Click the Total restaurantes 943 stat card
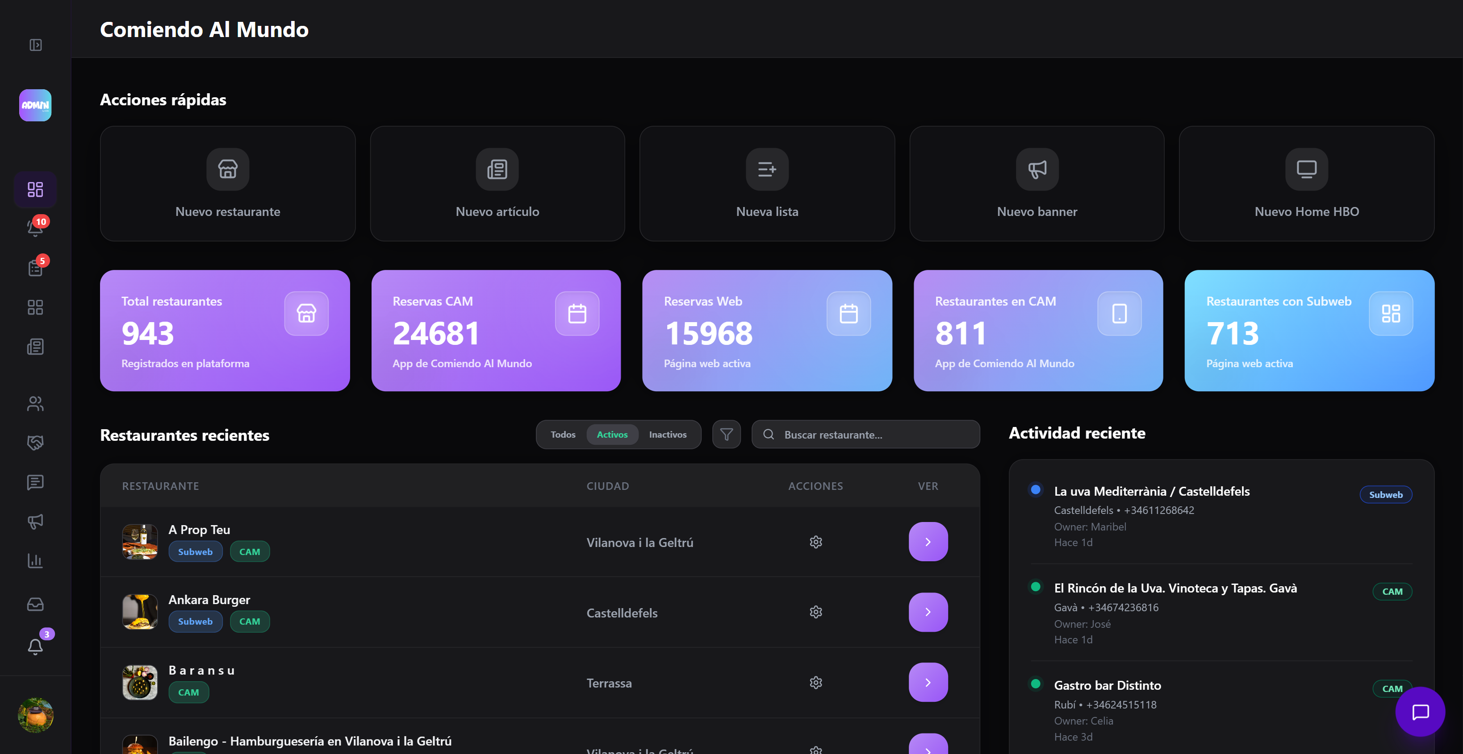 pos(225,331)
